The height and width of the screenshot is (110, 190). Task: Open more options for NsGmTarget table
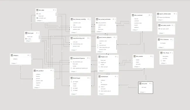pyautogui.click(x=90, y=78)
